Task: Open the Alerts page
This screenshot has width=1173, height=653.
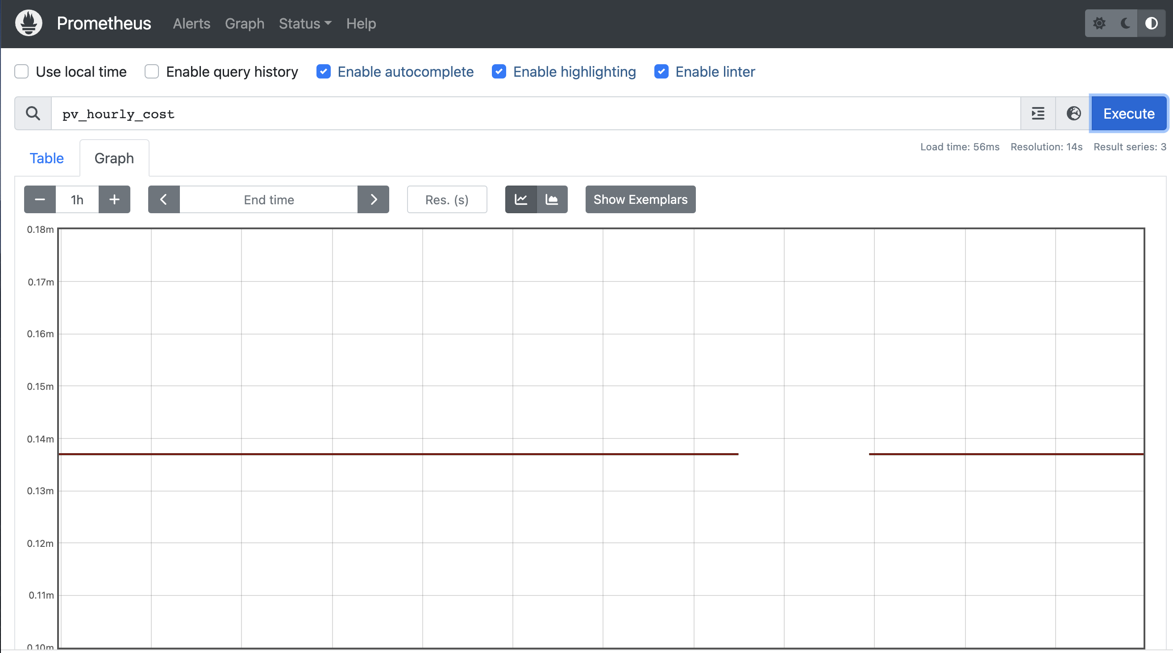Action: click(191, 23)
